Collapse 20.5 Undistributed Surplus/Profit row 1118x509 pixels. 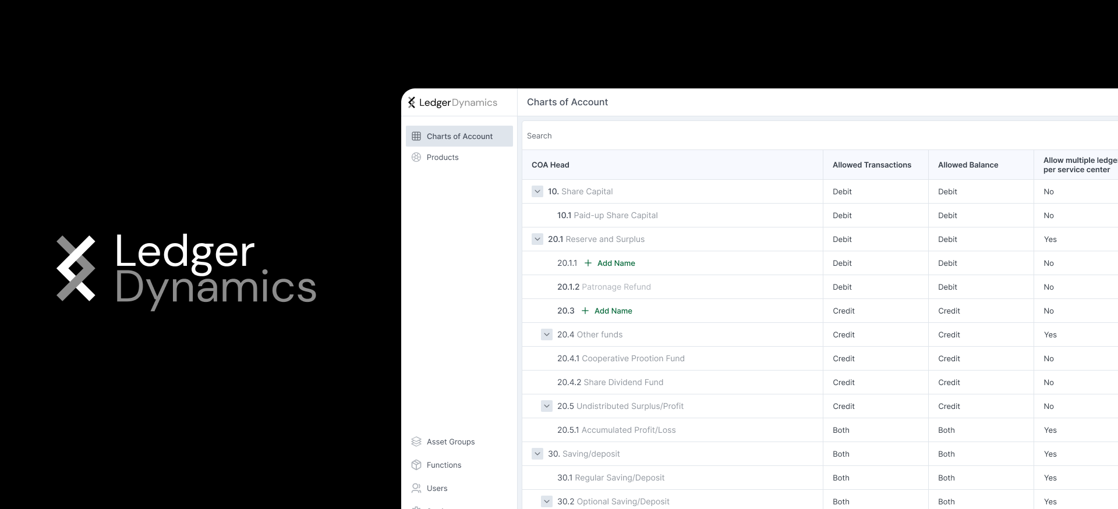coord(547,406)
